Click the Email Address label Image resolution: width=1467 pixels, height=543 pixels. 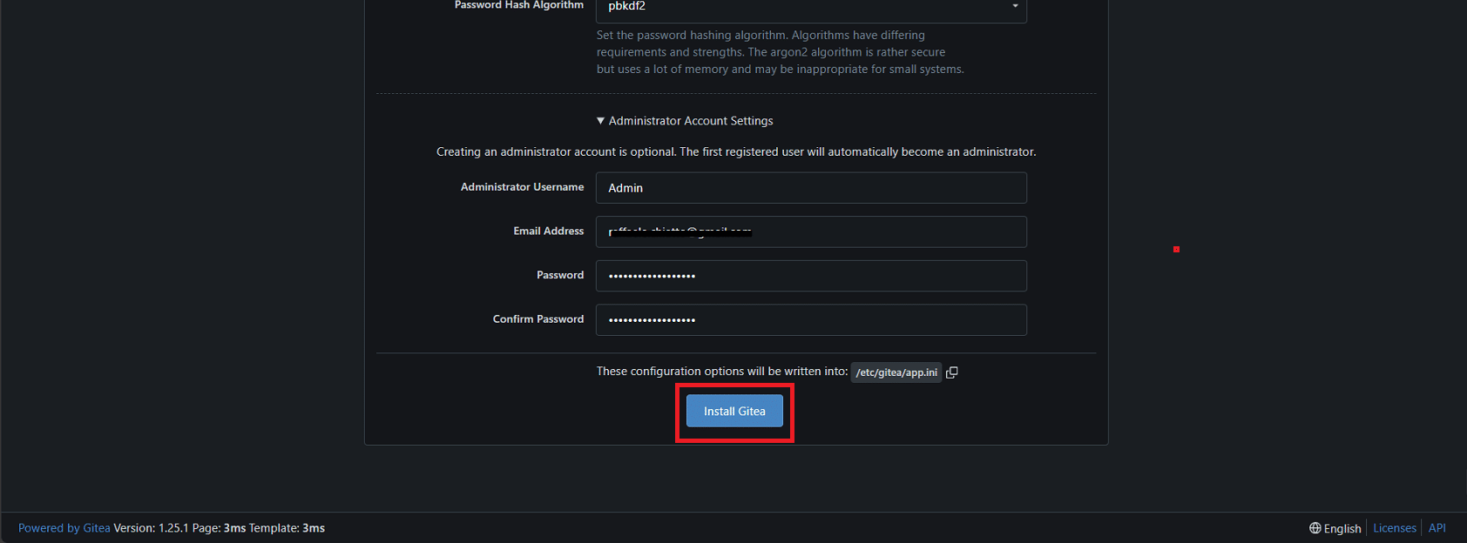[x=548, y=231]
